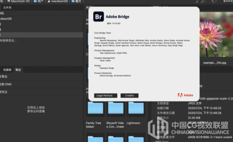
Task: Expand chevron after 图片 in path bar
Action: (83, 1)
